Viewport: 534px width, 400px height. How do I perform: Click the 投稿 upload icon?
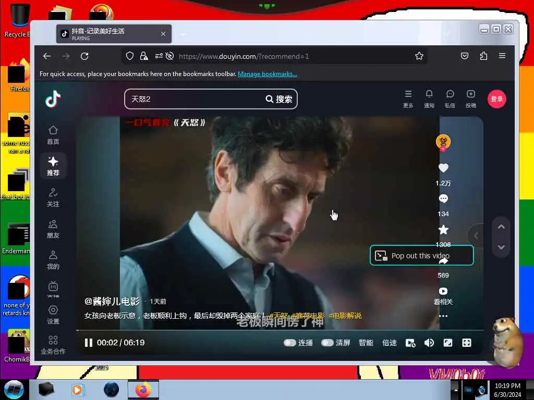coord(471,99)
